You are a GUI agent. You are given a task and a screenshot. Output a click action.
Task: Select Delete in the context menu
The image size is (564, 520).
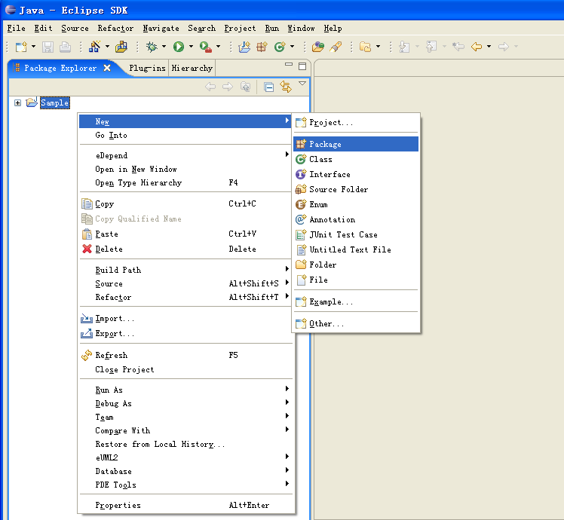click(185, 249)
